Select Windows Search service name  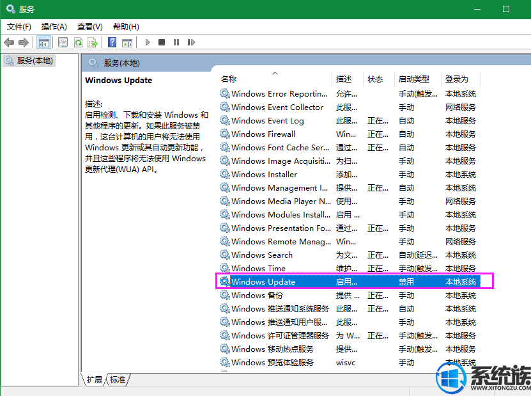point(262,255)
